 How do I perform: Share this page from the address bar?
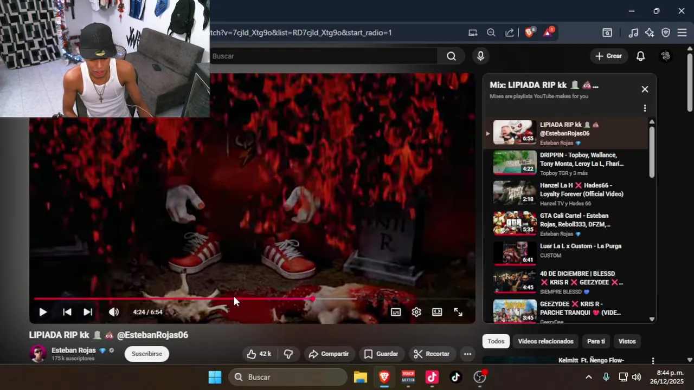[510, 32]
